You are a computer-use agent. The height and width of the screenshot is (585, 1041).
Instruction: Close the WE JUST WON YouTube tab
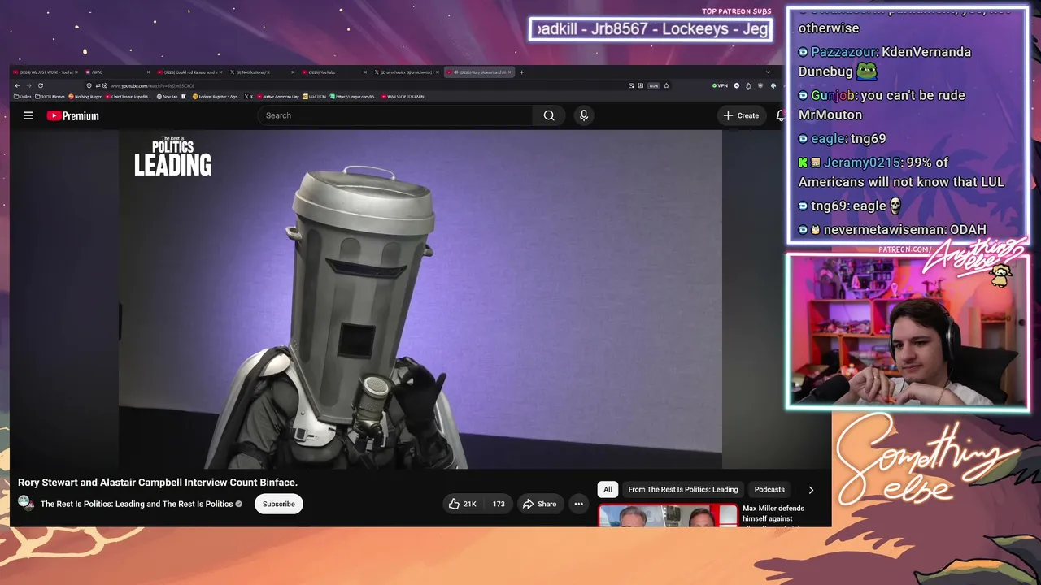click(x=76, y=72)
